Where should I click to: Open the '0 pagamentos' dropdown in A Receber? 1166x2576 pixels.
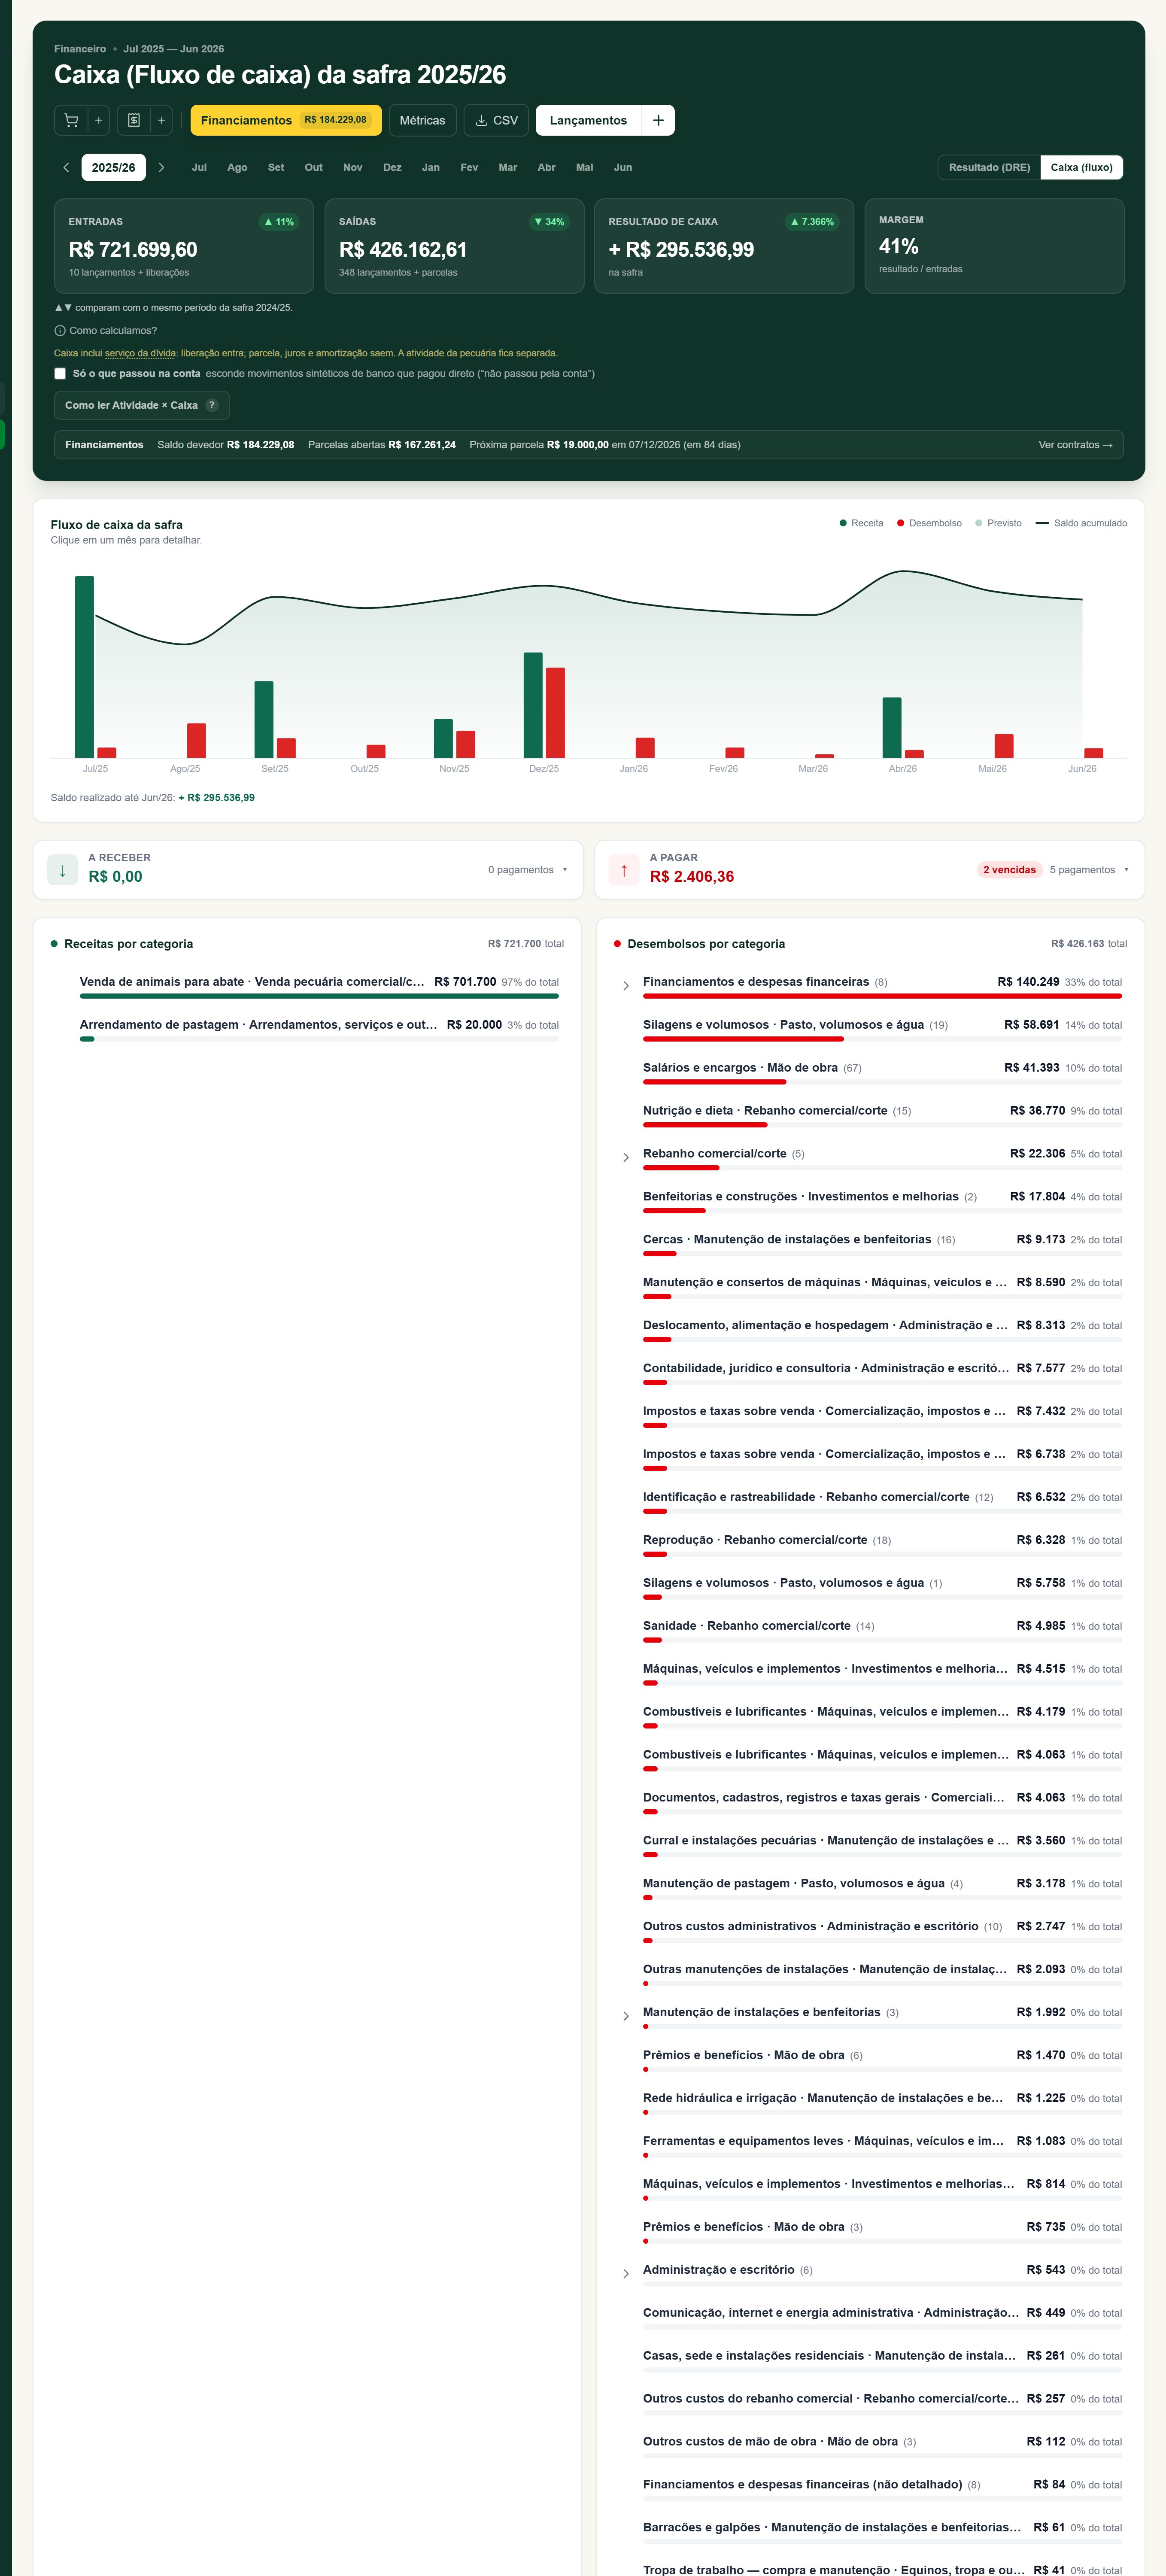528,870
